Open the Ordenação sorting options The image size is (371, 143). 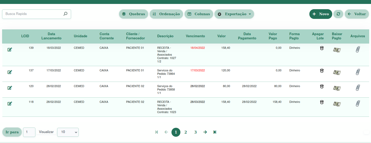(166, 14)
